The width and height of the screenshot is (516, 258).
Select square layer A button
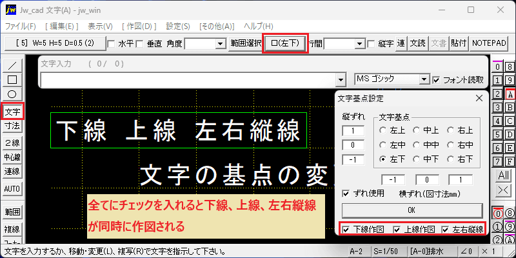[510, 94]
